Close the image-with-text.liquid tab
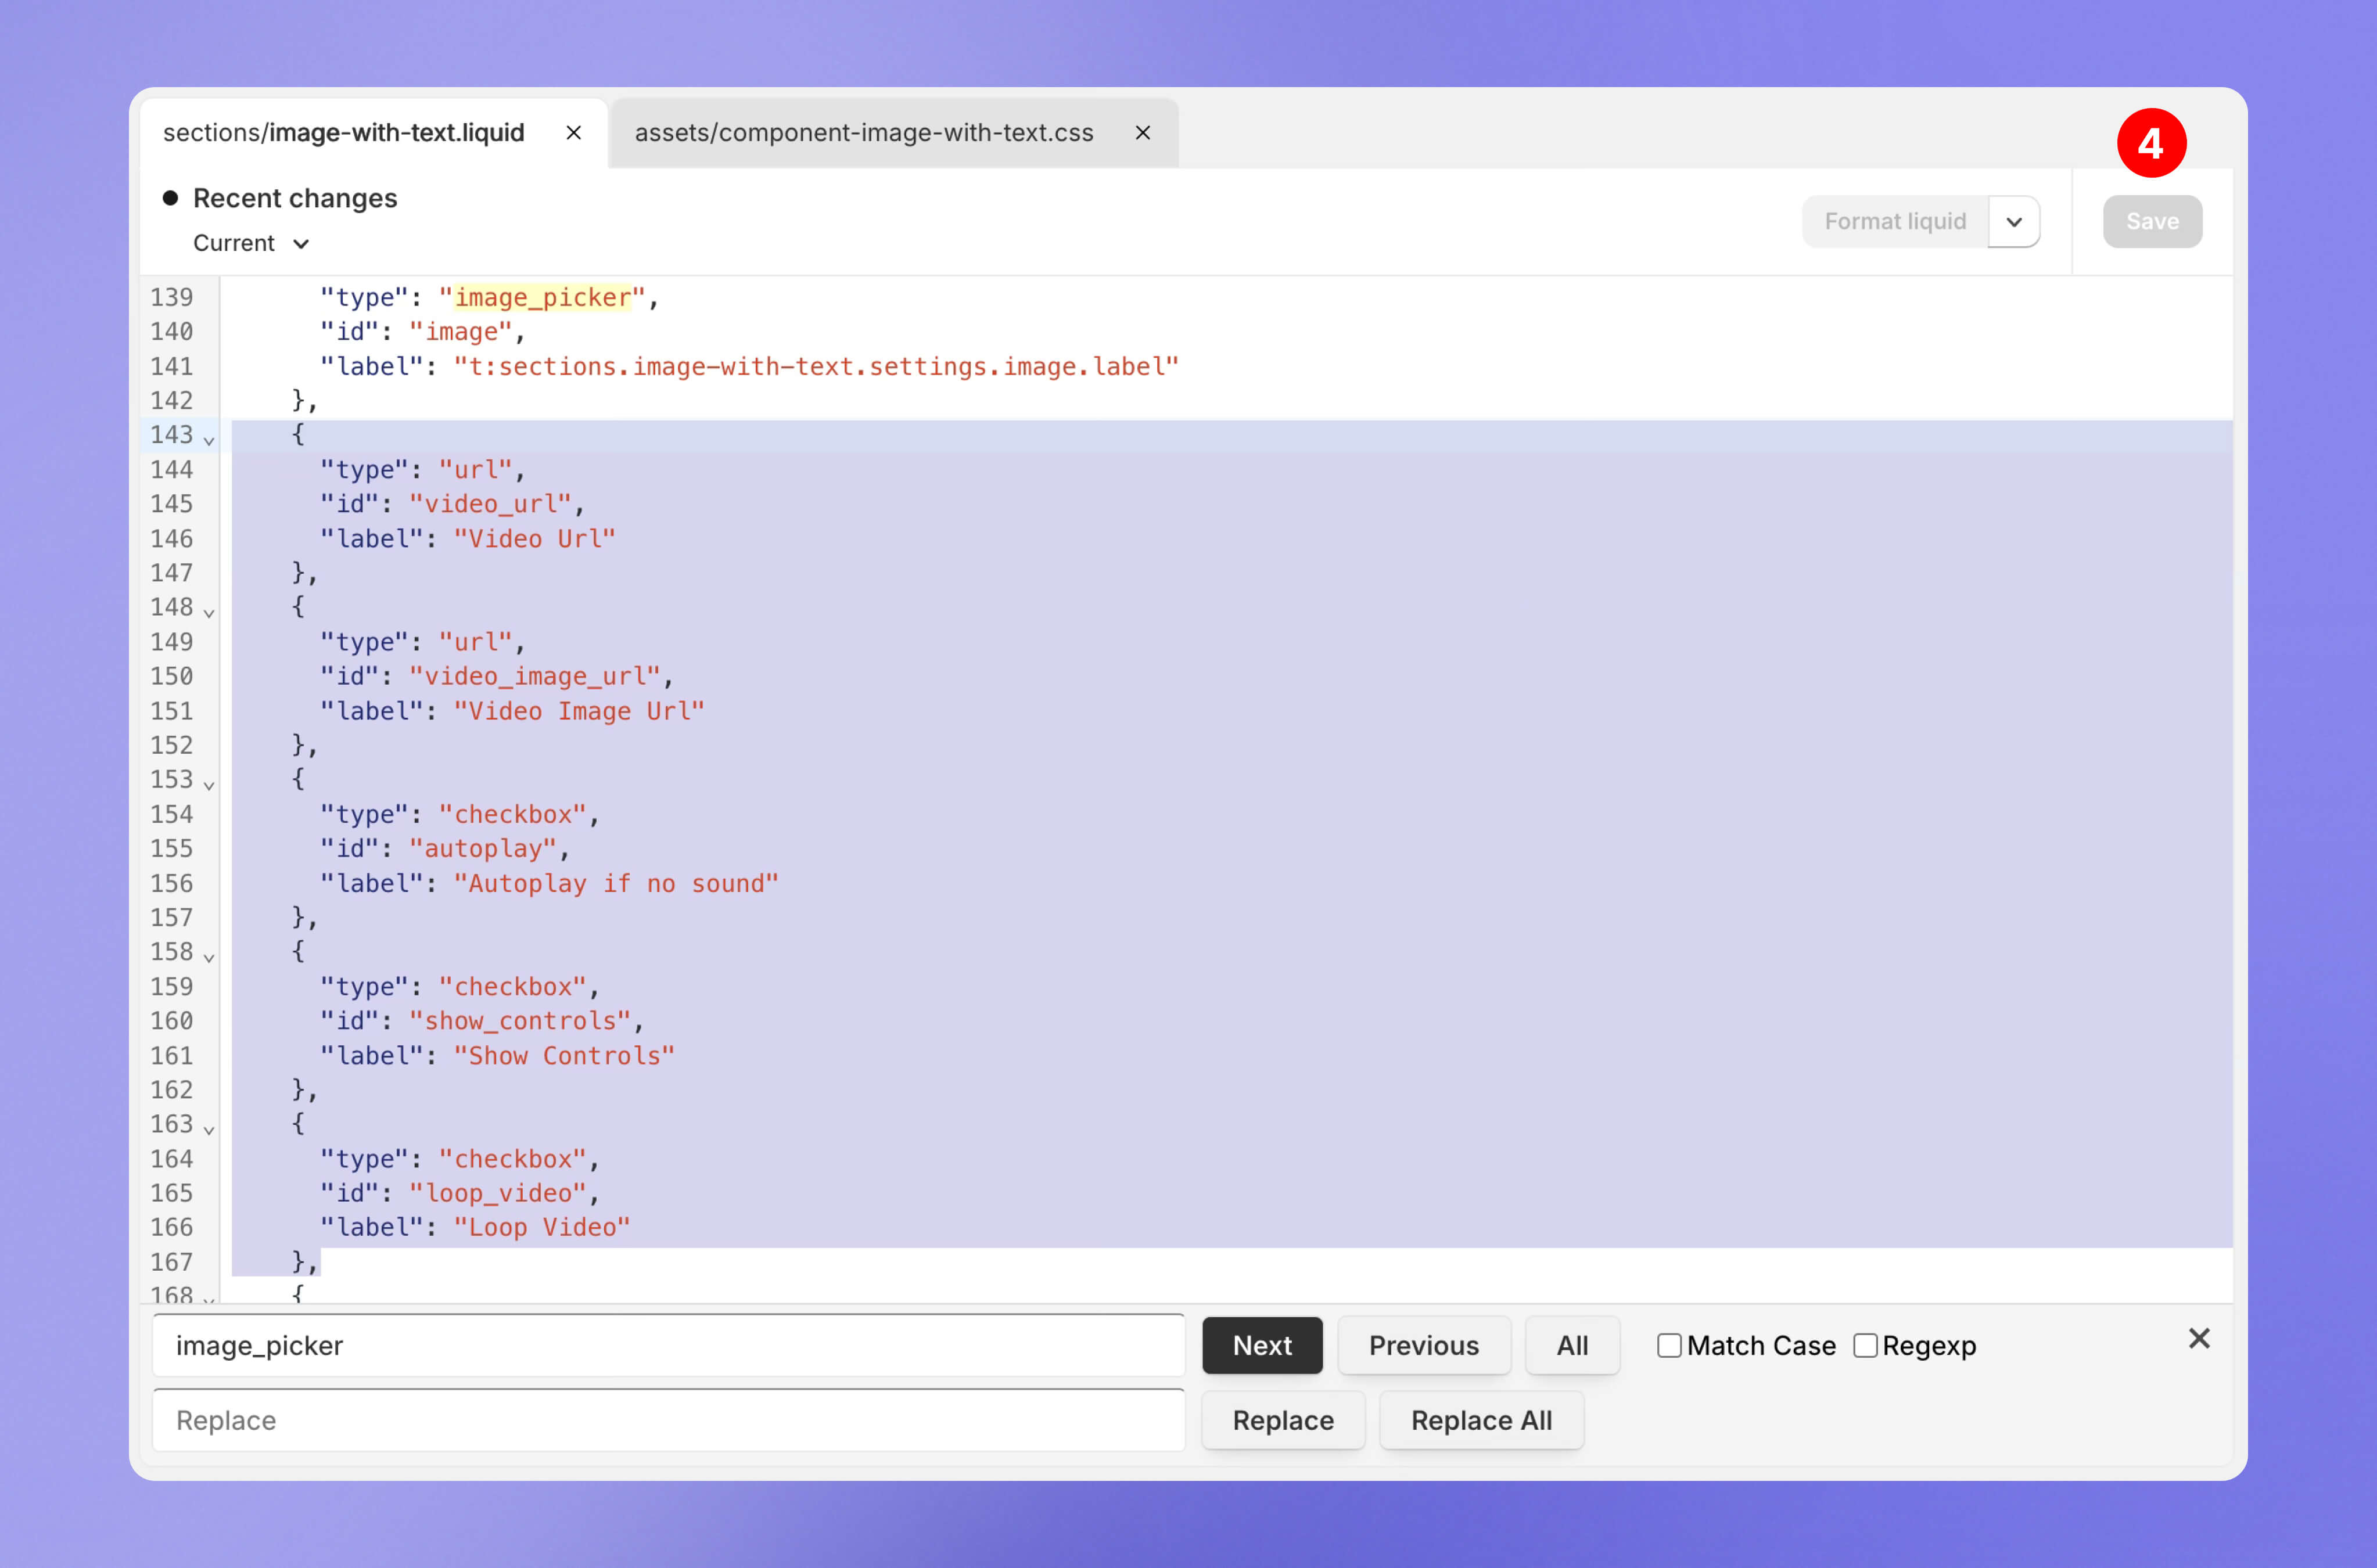 [x=574, y=133]
